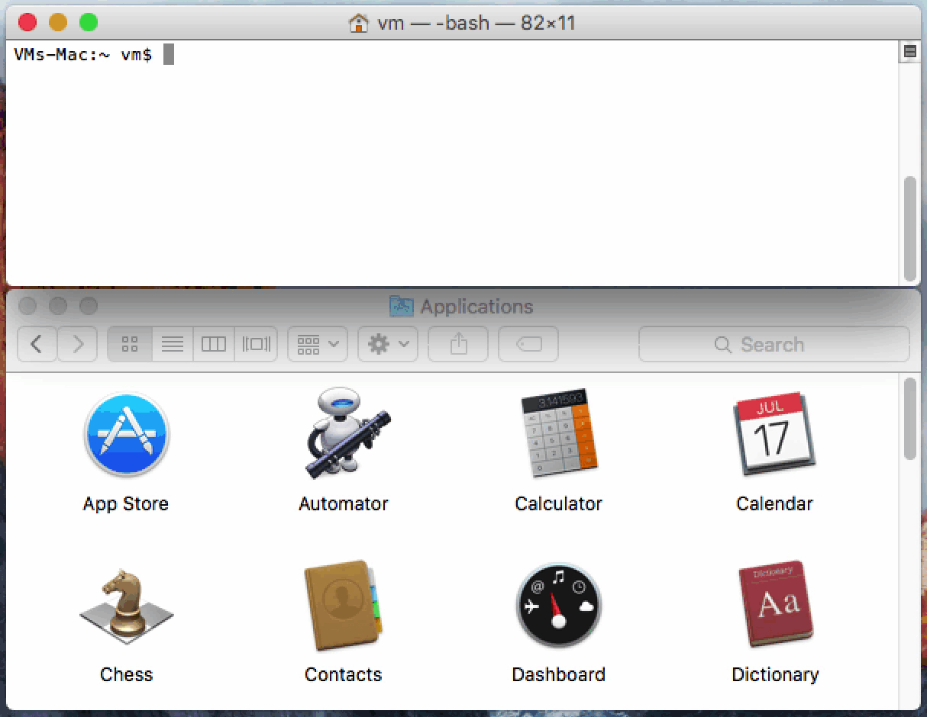The width and height of the screenshot is (927, 717).
Task: Select the "Dictionary" label text
Action: 775,675
